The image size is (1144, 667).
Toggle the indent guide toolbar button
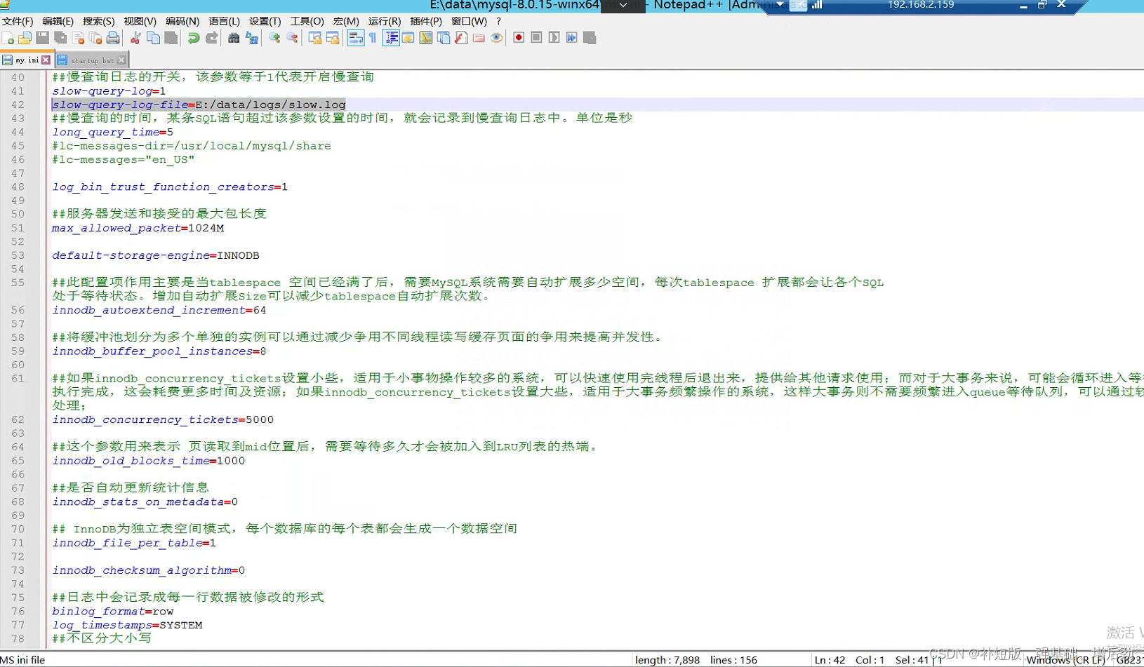(x=391, y=38)
